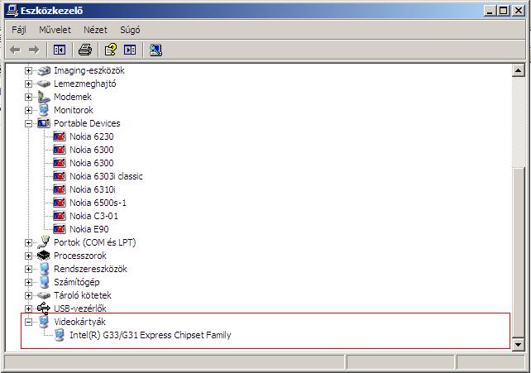Image resolution: width=531 pixels, height=373 pixels.
Task: Click the disabled icon beside Nokia C3-01
Action: [60, 216]
